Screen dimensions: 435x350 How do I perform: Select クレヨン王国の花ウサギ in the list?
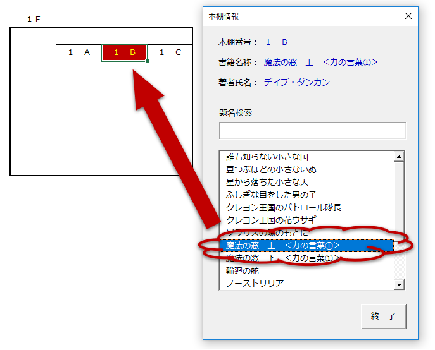pyautogui.click(x=306, y=220)
